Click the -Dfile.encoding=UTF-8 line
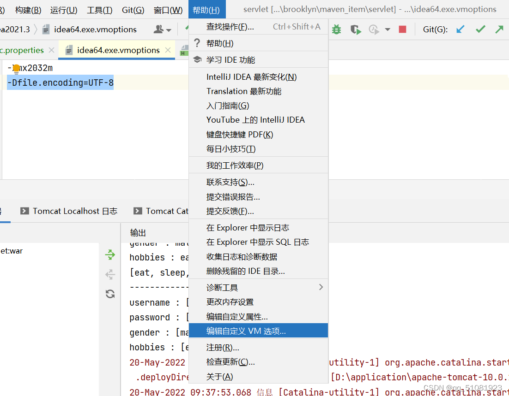509x396 pixels. tap(61, 83)
